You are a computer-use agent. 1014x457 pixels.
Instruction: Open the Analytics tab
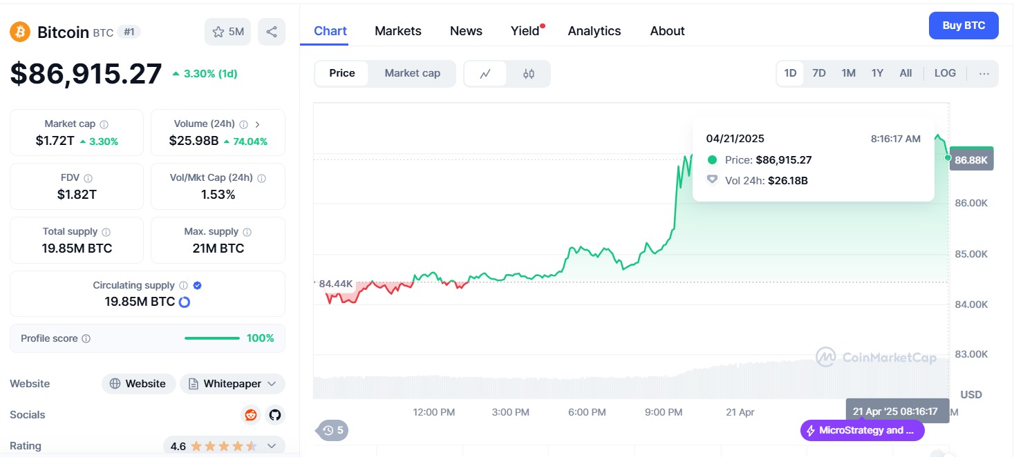pyautogui.click(x=594, y=31)
